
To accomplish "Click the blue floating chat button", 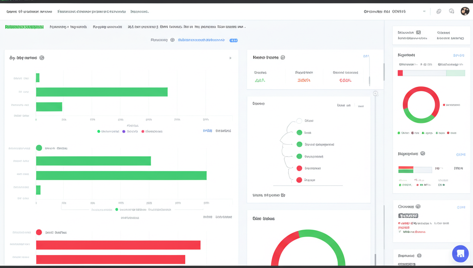I will [x=460, y=253].
